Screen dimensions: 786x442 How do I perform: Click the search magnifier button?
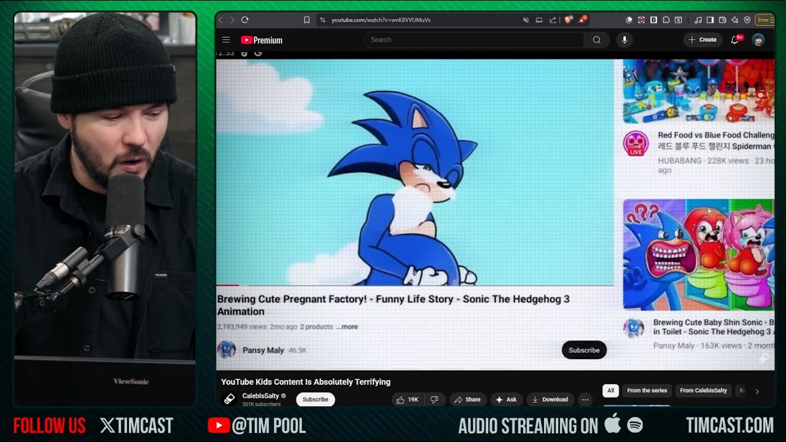(x=596, y=40)
